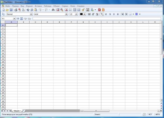Toggle italic formatting in the format bar
Viewport: 164px width, 118px height.
click(93, 14)
